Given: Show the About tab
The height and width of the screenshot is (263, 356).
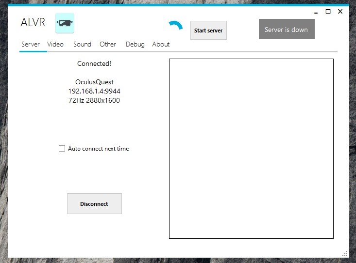Looking at the screenshot, I should [x=161, y=44].
